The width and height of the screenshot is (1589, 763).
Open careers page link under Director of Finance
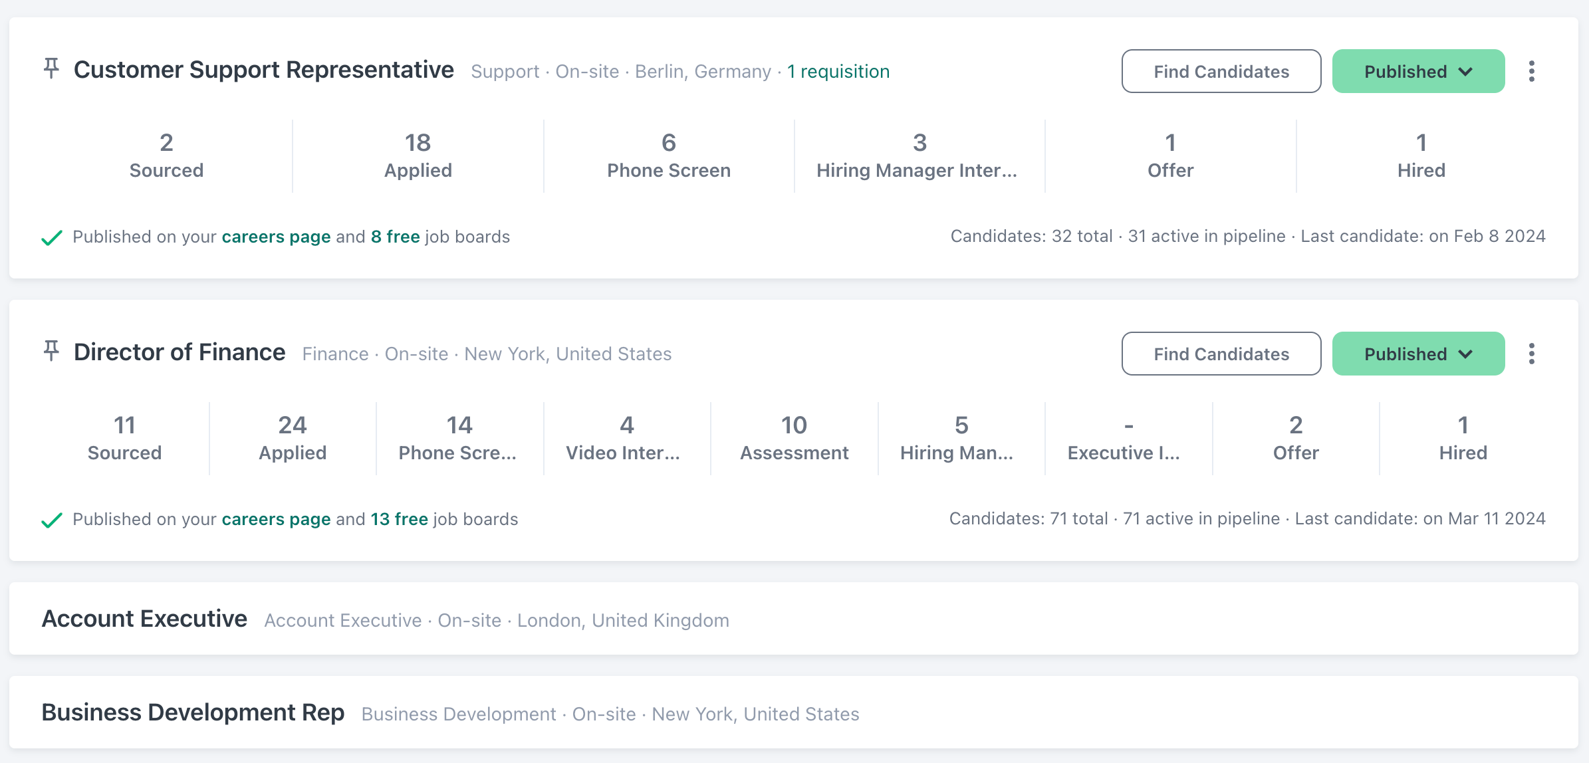point(276,519)
